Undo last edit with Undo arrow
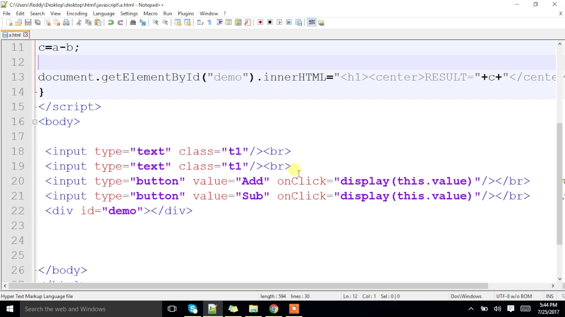This screenshot has height=317, width=565. click(x=111, y=22)
